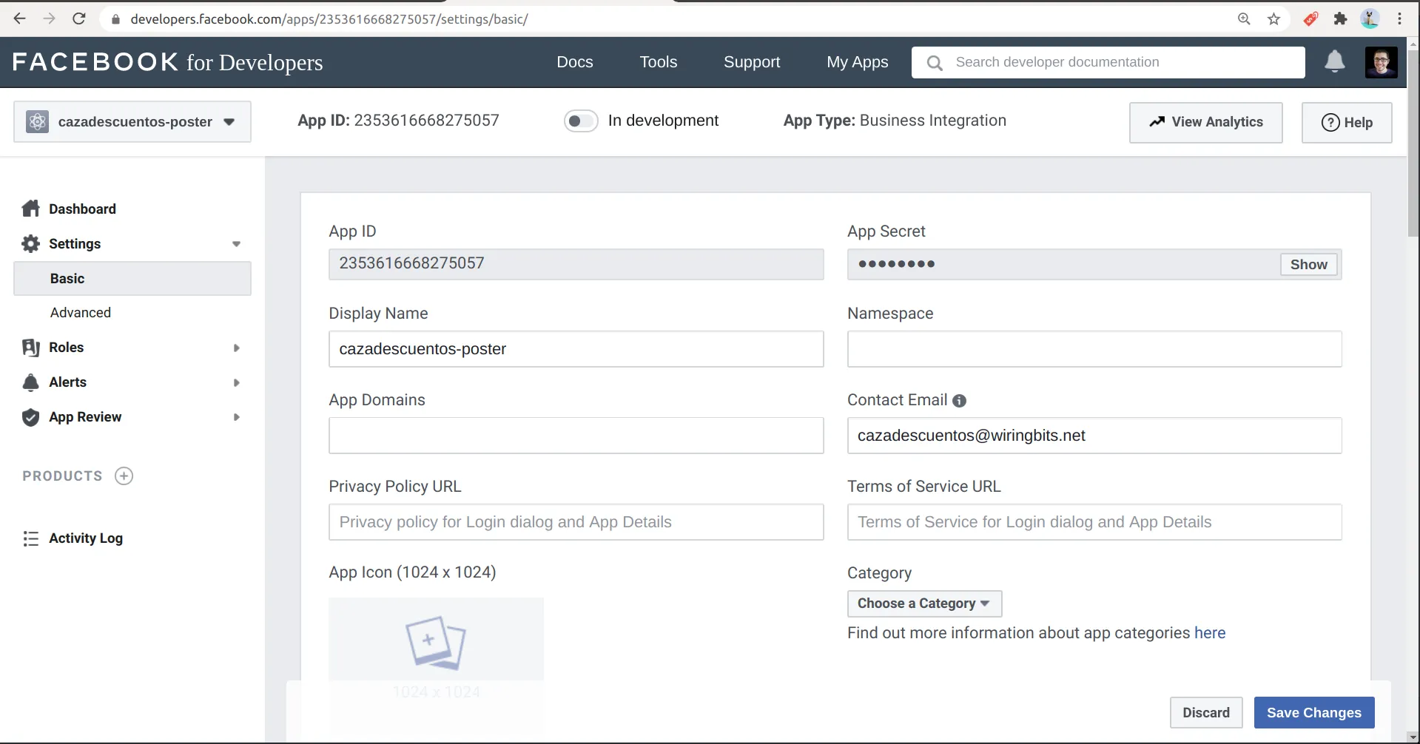Click the Terms of Service URL field
The height and width of the screenshot is (744, 1420).
1094,522
